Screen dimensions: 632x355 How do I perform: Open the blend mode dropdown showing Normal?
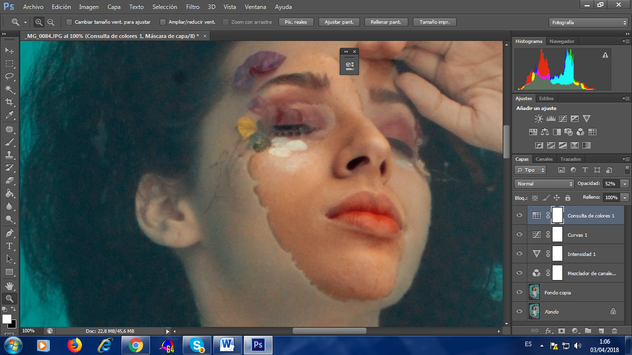pyautogui.click(x=544, y=183)
